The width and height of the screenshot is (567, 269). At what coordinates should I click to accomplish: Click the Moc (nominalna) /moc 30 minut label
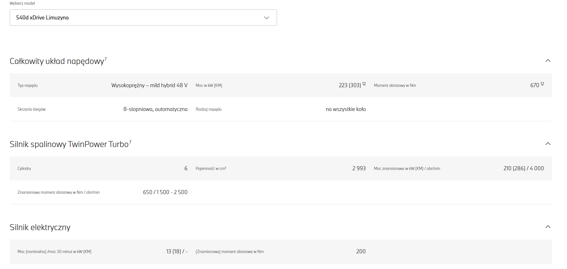[x=55, y=252]
